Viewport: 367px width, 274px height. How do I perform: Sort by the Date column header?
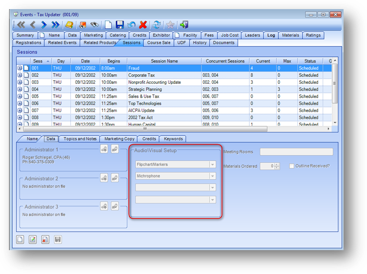(85, 61)
